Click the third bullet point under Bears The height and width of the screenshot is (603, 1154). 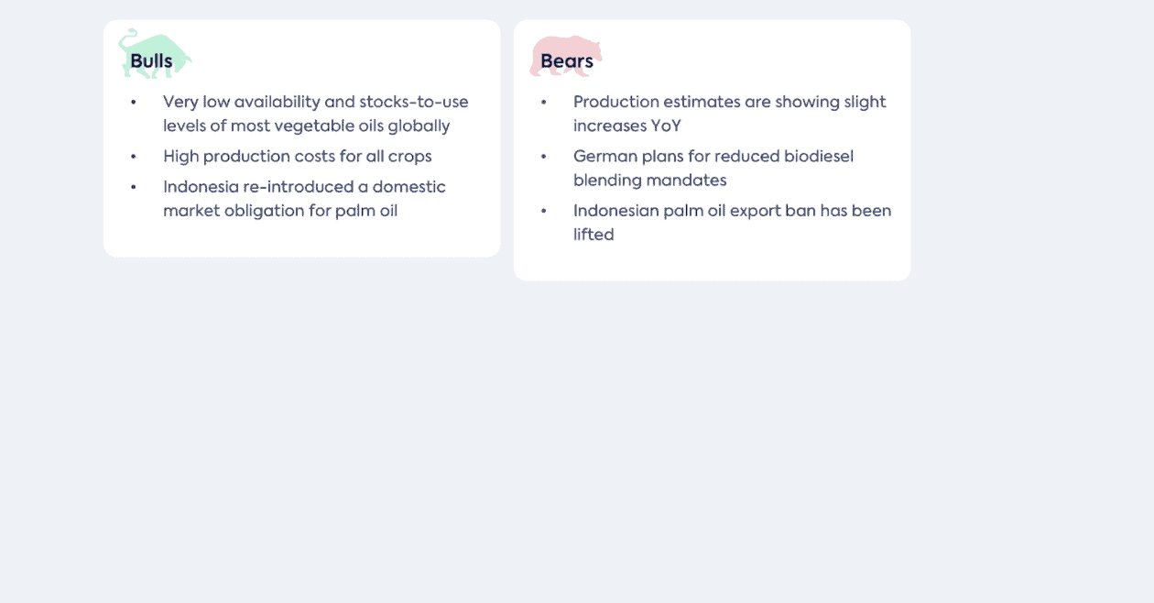(544, 210)
